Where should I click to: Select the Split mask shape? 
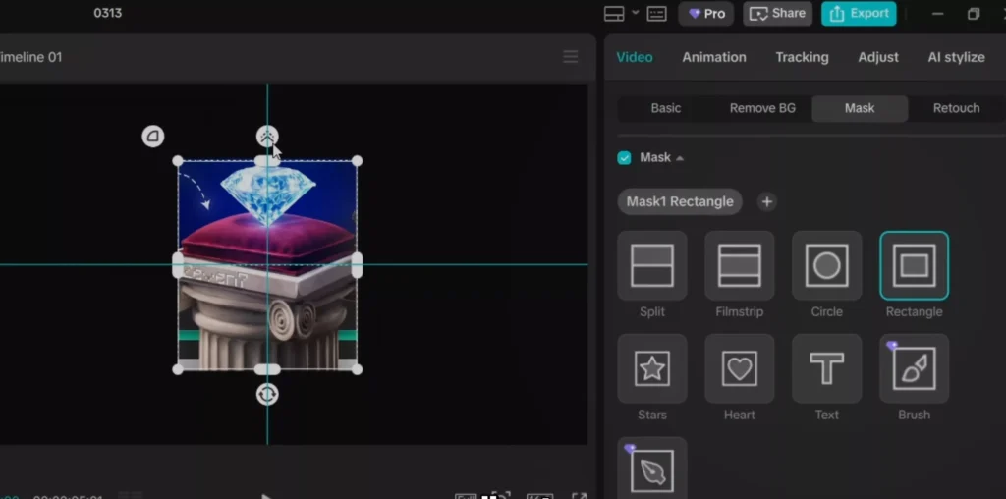652,265
